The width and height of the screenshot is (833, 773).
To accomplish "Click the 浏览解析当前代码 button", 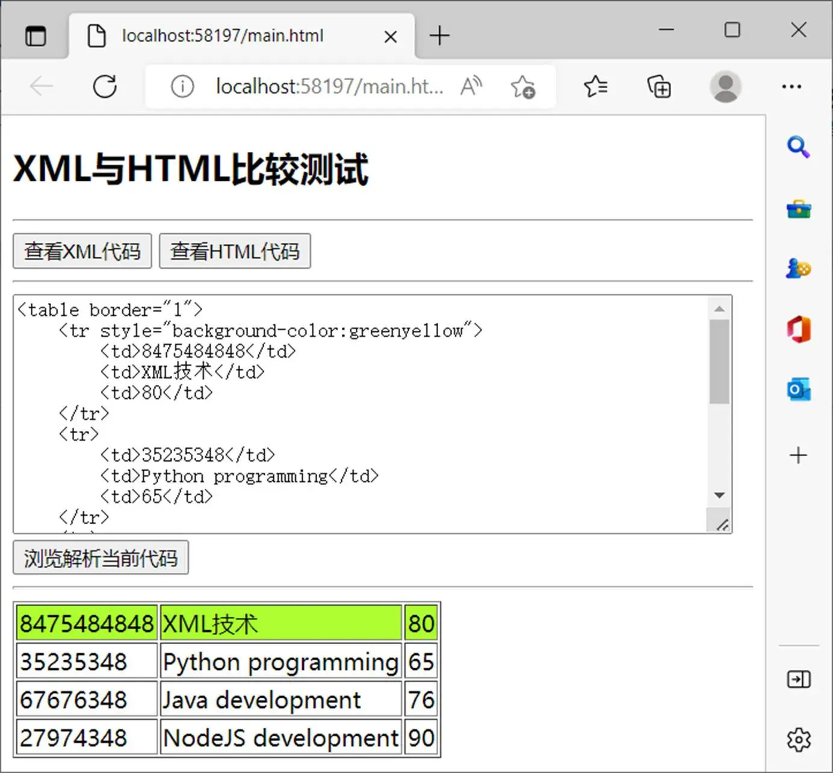I will point(101,558).
